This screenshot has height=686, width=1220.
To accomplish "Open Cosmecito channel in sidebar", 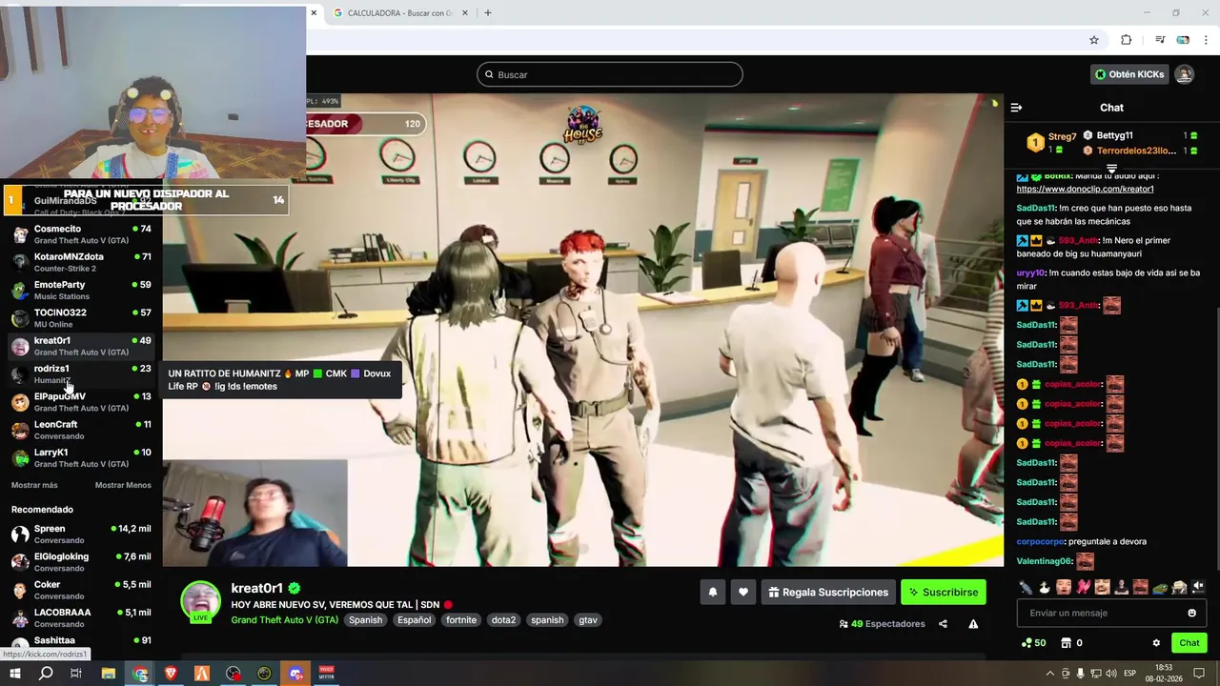I will tap(81, 234).
